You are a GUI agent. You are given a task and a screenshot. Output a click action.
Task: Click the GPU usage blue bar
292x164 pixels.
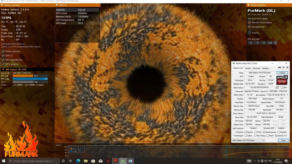click(30, 79)
